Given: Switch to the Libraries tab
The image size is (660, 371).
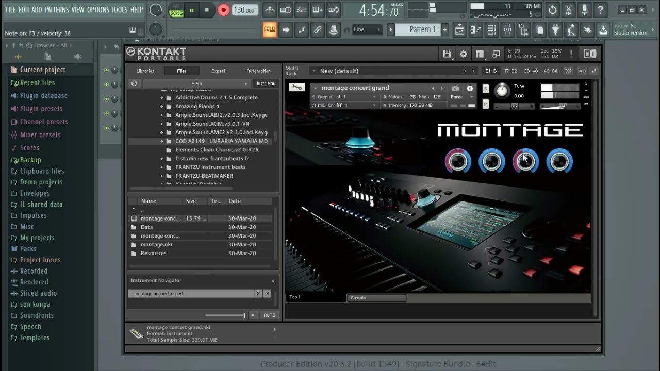Looking at the screenshot, I should click(x=145, y=71).
